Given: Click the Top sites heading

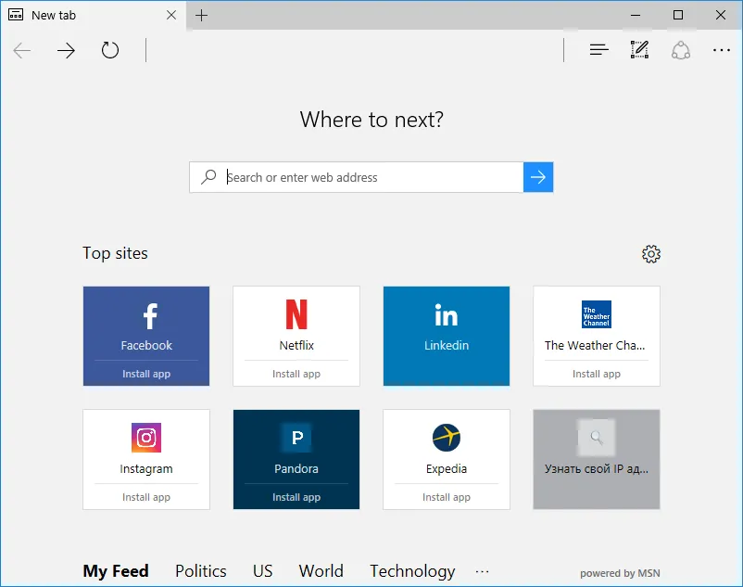Looking at the screenshot, I should [x=115, y=253].
